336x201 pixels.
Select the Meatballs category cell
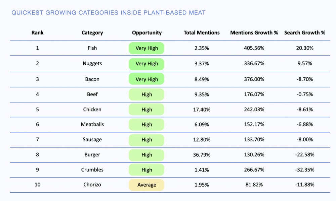click(92, 125)
